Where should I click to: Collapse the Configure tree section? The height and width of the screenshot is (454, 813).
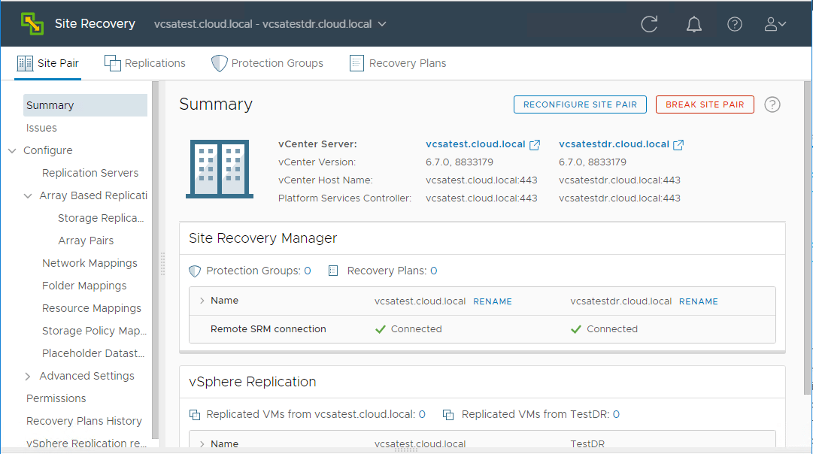click(x=12, y=150)
